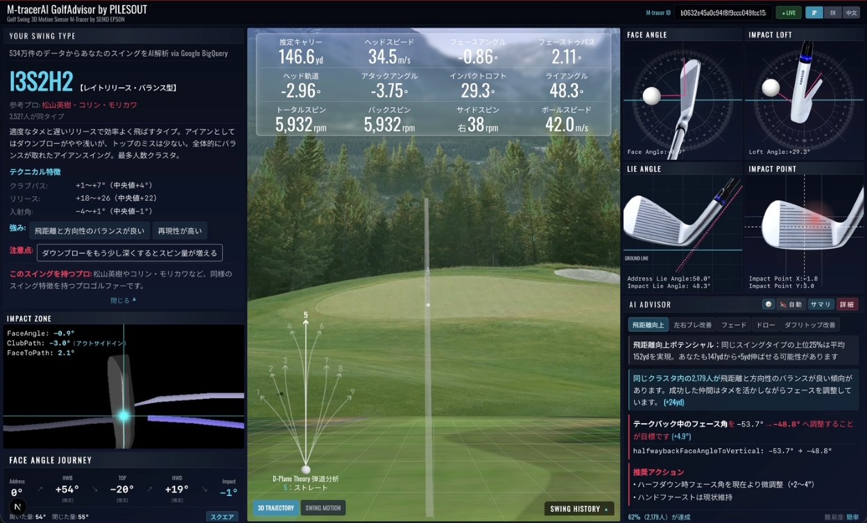
Task: Select trajectory number 6 in D-Plane diagram
Action: [x=321, y=326]
